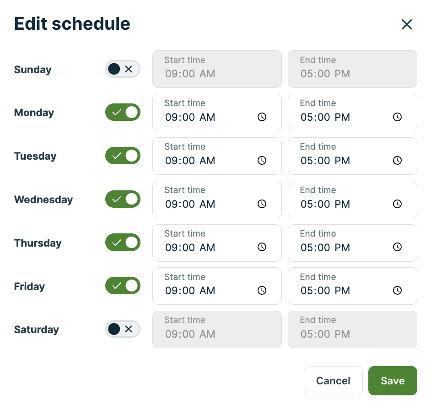Click Friday start time clock icon
The image size is (431, 410).
(262, 291)
